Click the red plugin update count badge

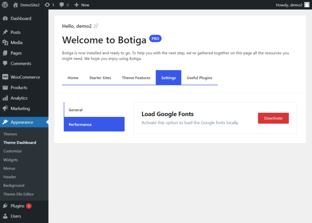pyautogui.click(x=29, y=206)
